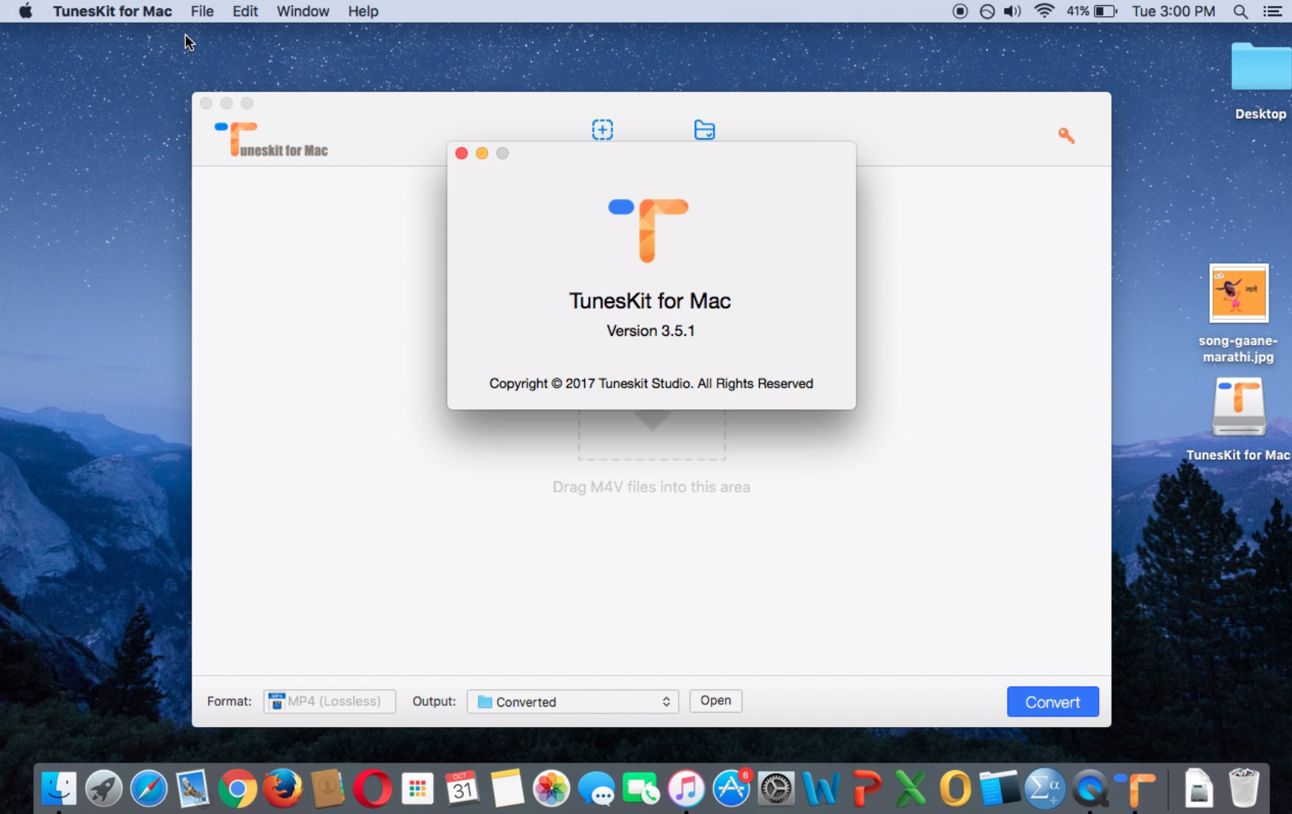Screen dimensions: 1292x814
Task: Click the Tue 3:00 PM clock
Action: tap(1173, 11)
